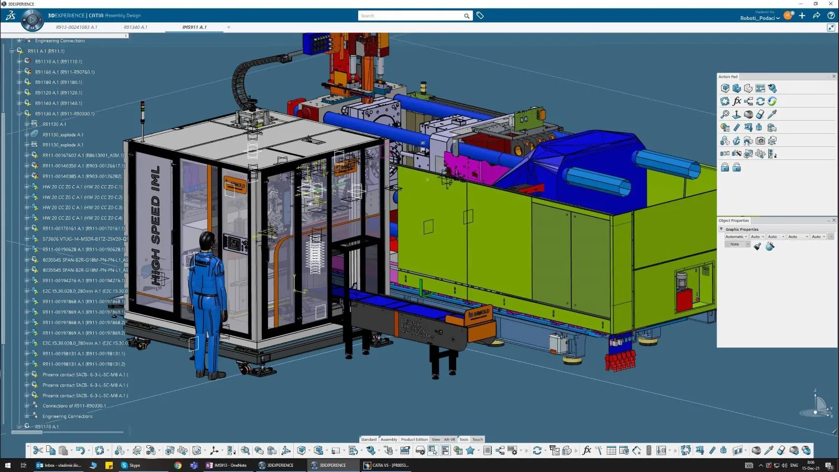Select the Cut (scissors) tool in bottom toolbar

pyautogui.click(x=37, y=450)
